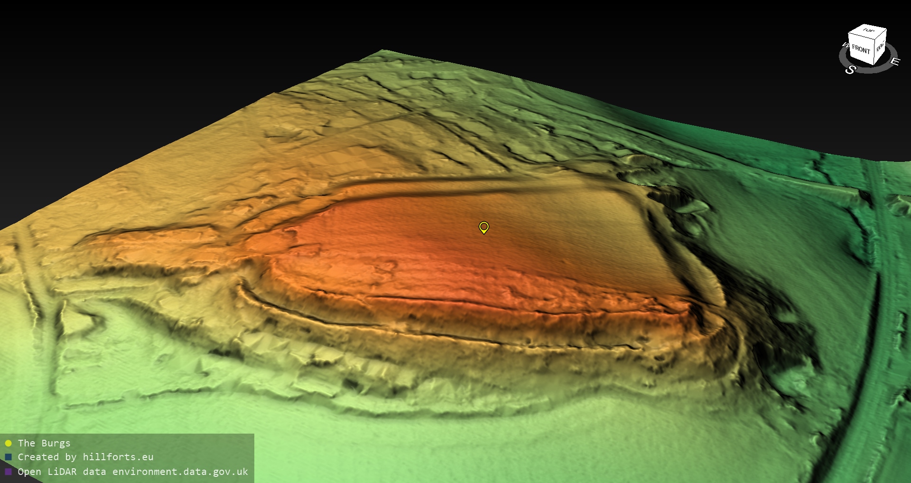The height and width of the screenshot is (483, 911).
Task: Click the FRONT face of the view cube
Action: (860, 49)
